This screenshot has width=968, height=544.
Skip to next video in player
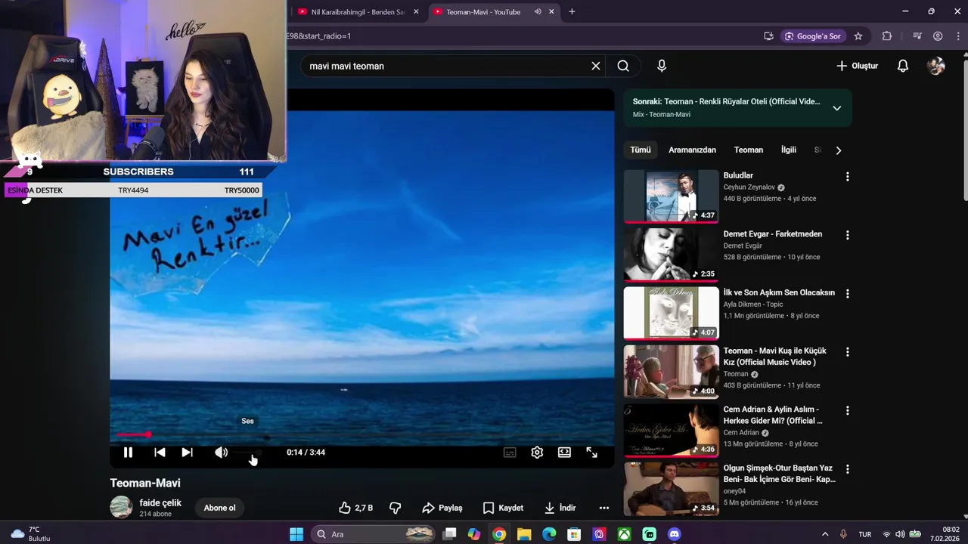[187, 453]
